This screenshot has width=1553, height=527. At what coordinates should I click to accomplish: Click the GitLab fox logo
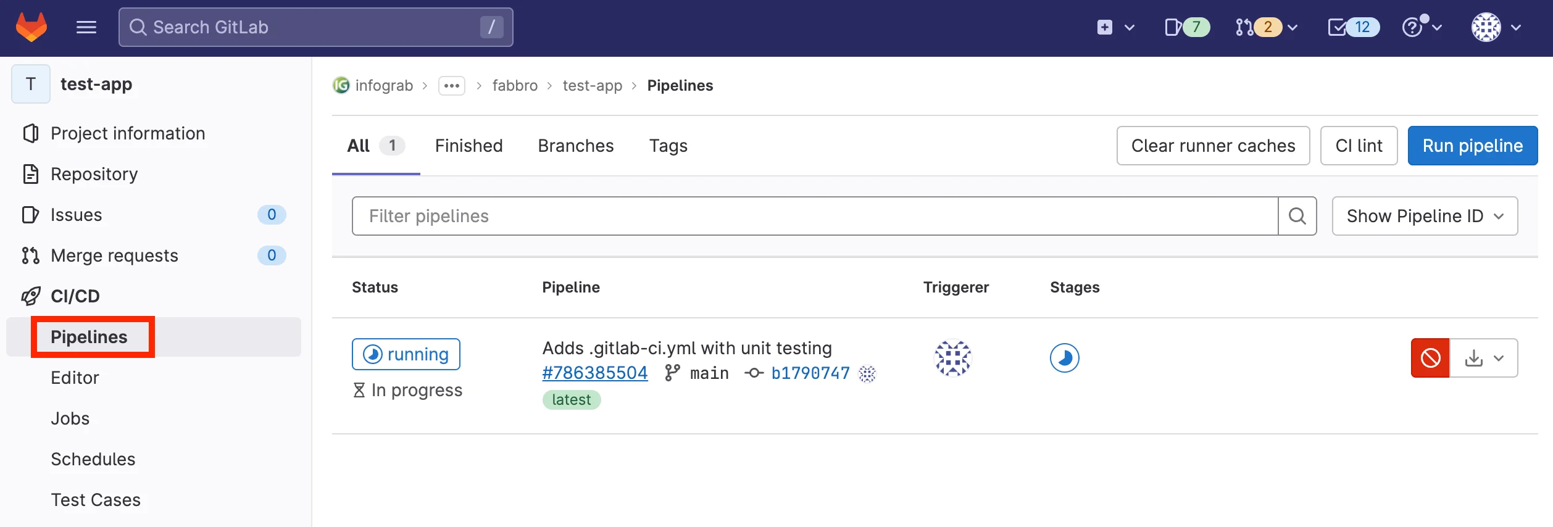coord(31,27)
